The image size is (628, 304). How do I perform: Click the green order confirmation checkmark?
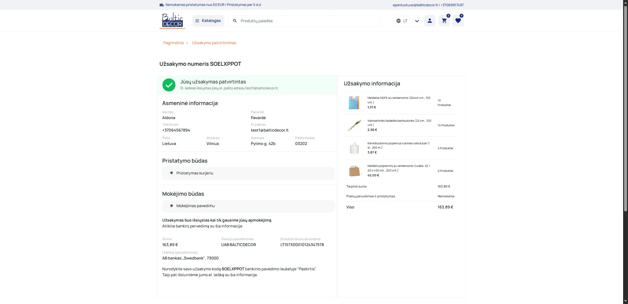169,85
